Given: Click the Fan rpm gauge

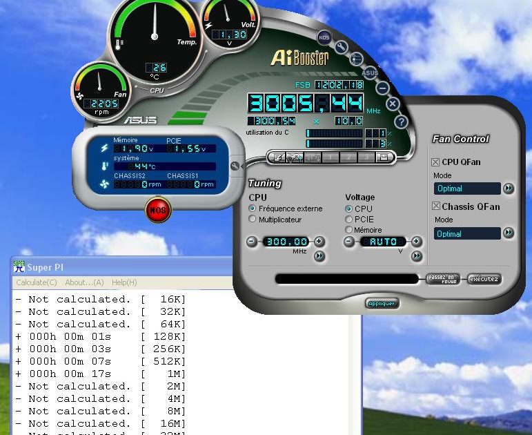Looking at the screenshot, I should pos(101,91).
